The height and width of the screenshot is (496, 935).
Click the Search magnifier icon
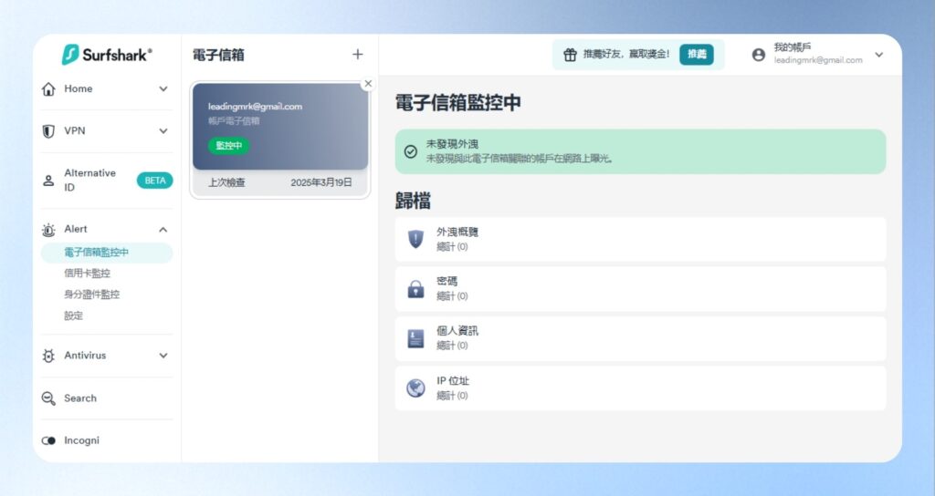[48, 398]
